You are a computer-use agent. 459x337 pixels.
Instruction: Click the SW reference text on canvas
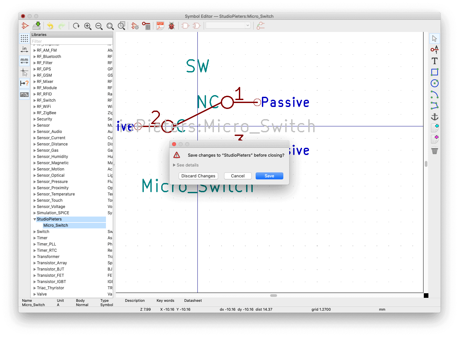pos(197,66)
